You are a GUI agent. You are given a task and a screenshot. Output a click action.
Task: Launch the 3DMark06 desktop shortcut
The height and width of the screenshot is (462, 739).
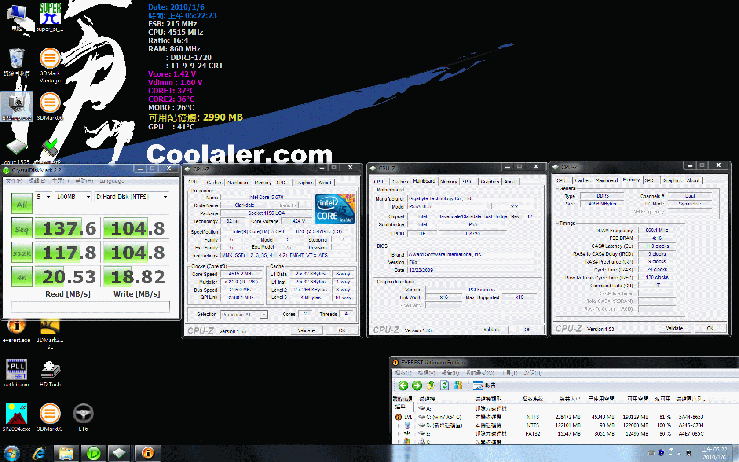[50, 106]
